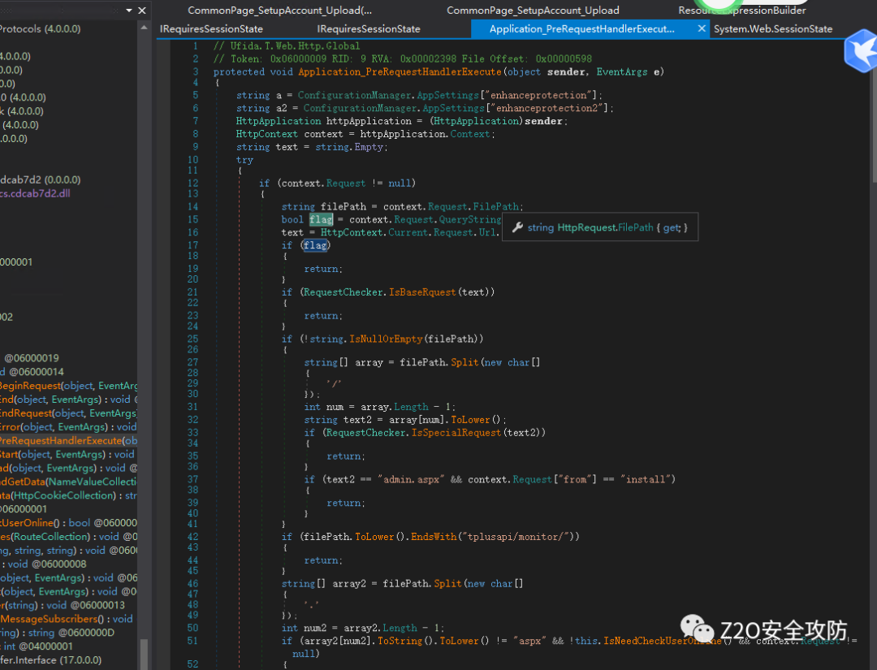Select the highlighted flag variable declaration
This screenshot has height=670, width=877.
pyautogui.click(x=321, y=219)
